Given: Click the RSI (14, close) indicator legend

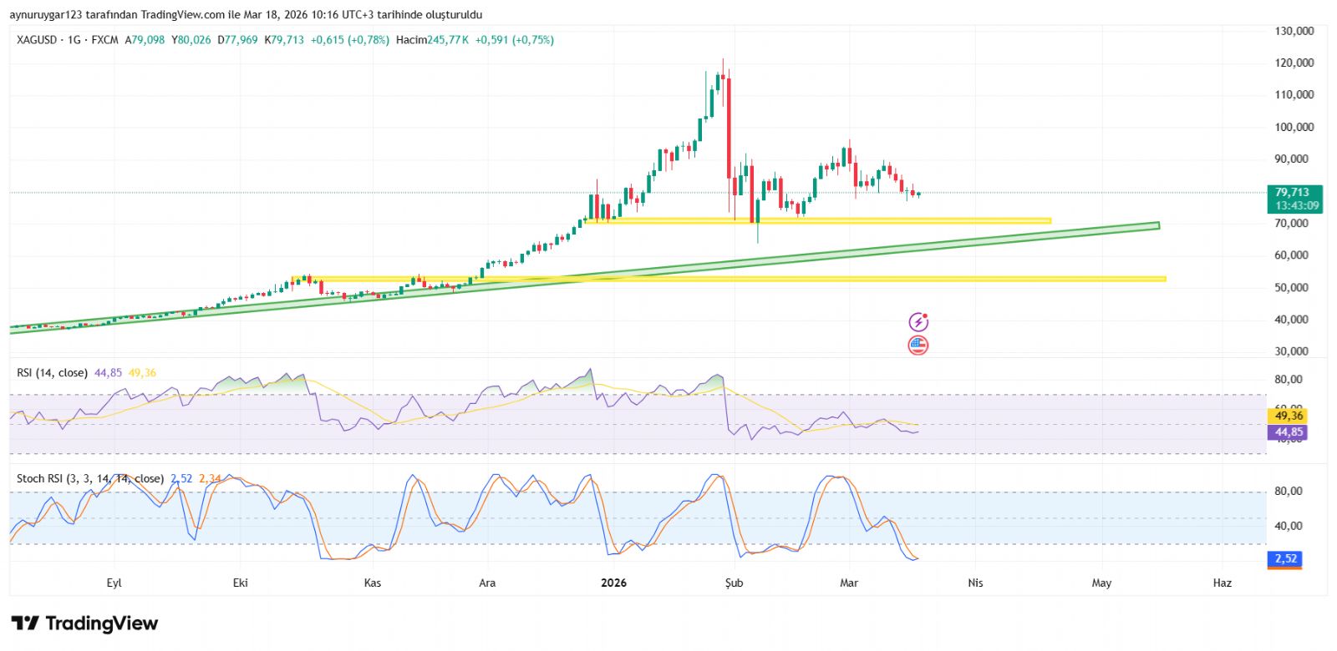Looking at the screenshot, I should point(52,373).
